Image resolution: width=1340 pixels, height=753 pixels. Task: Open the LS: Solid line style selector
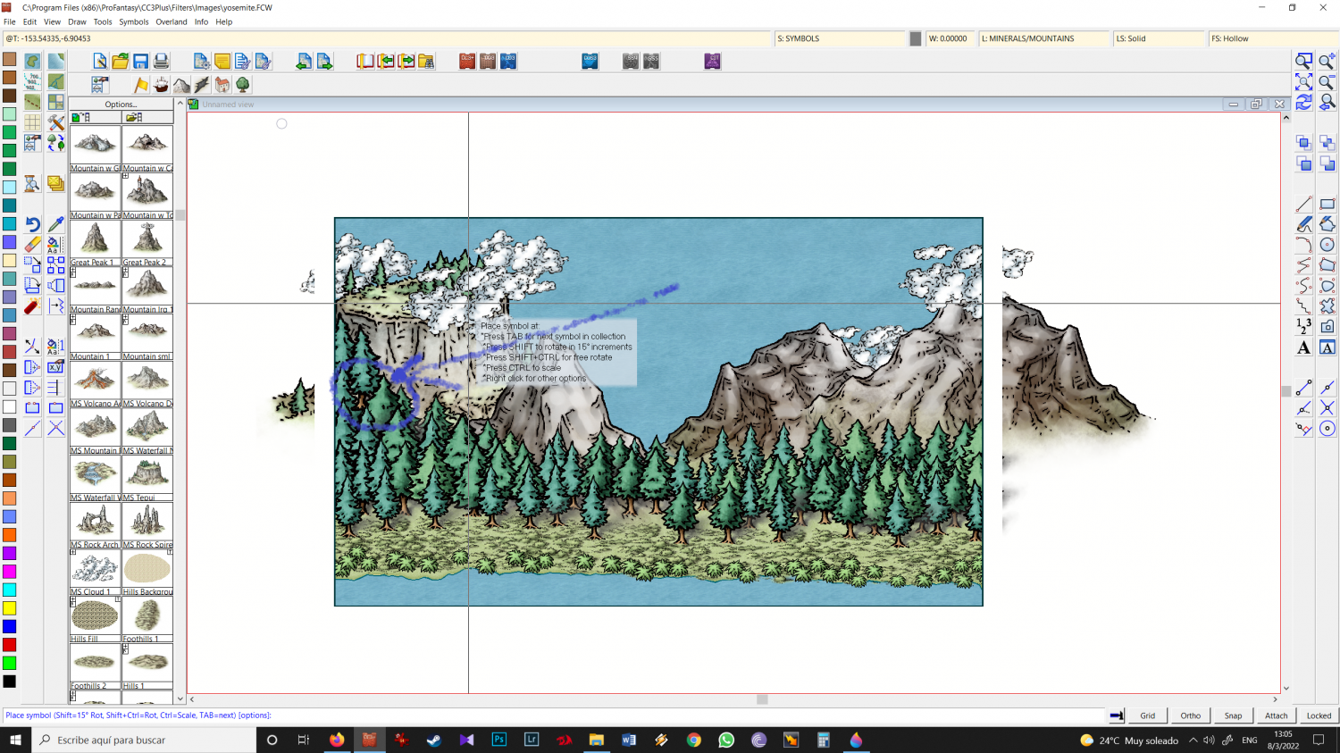click(x=1159, y=38)
